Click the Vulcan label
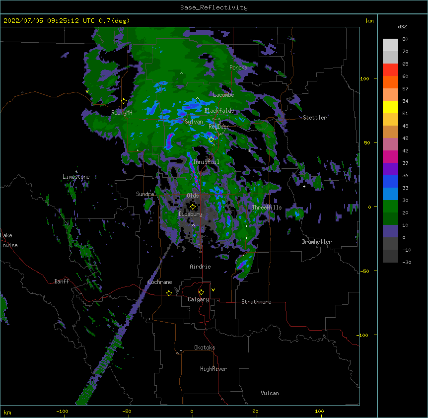Screen dimensions: 428x418 coord(270,393)
